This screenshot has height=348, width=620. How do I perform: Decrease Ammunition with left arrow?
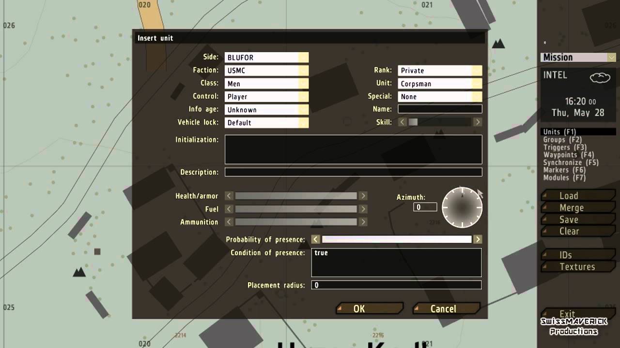pos(229,222)
